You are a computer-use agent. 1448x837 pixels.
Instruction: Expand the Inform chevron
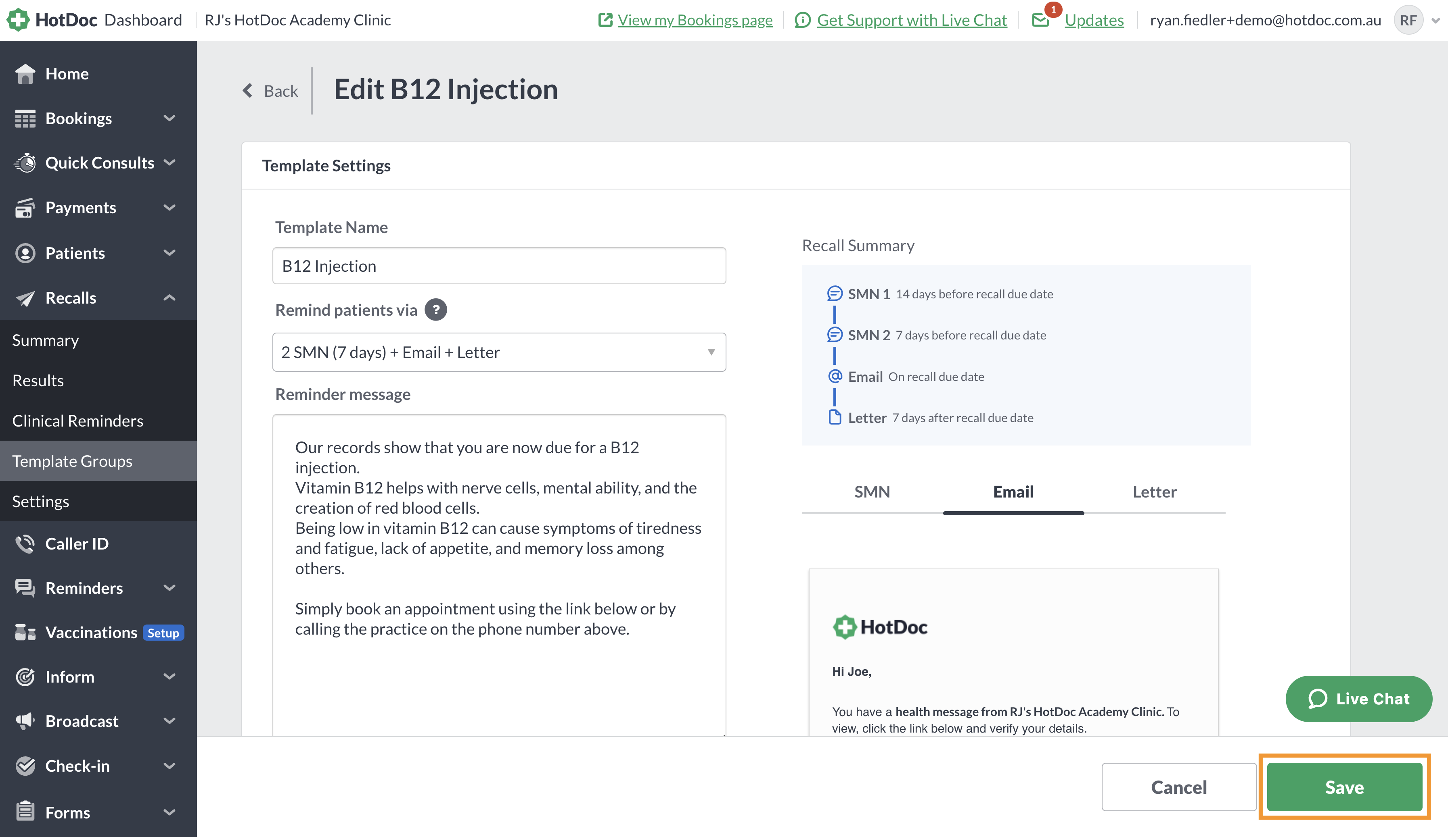(169, 676)
